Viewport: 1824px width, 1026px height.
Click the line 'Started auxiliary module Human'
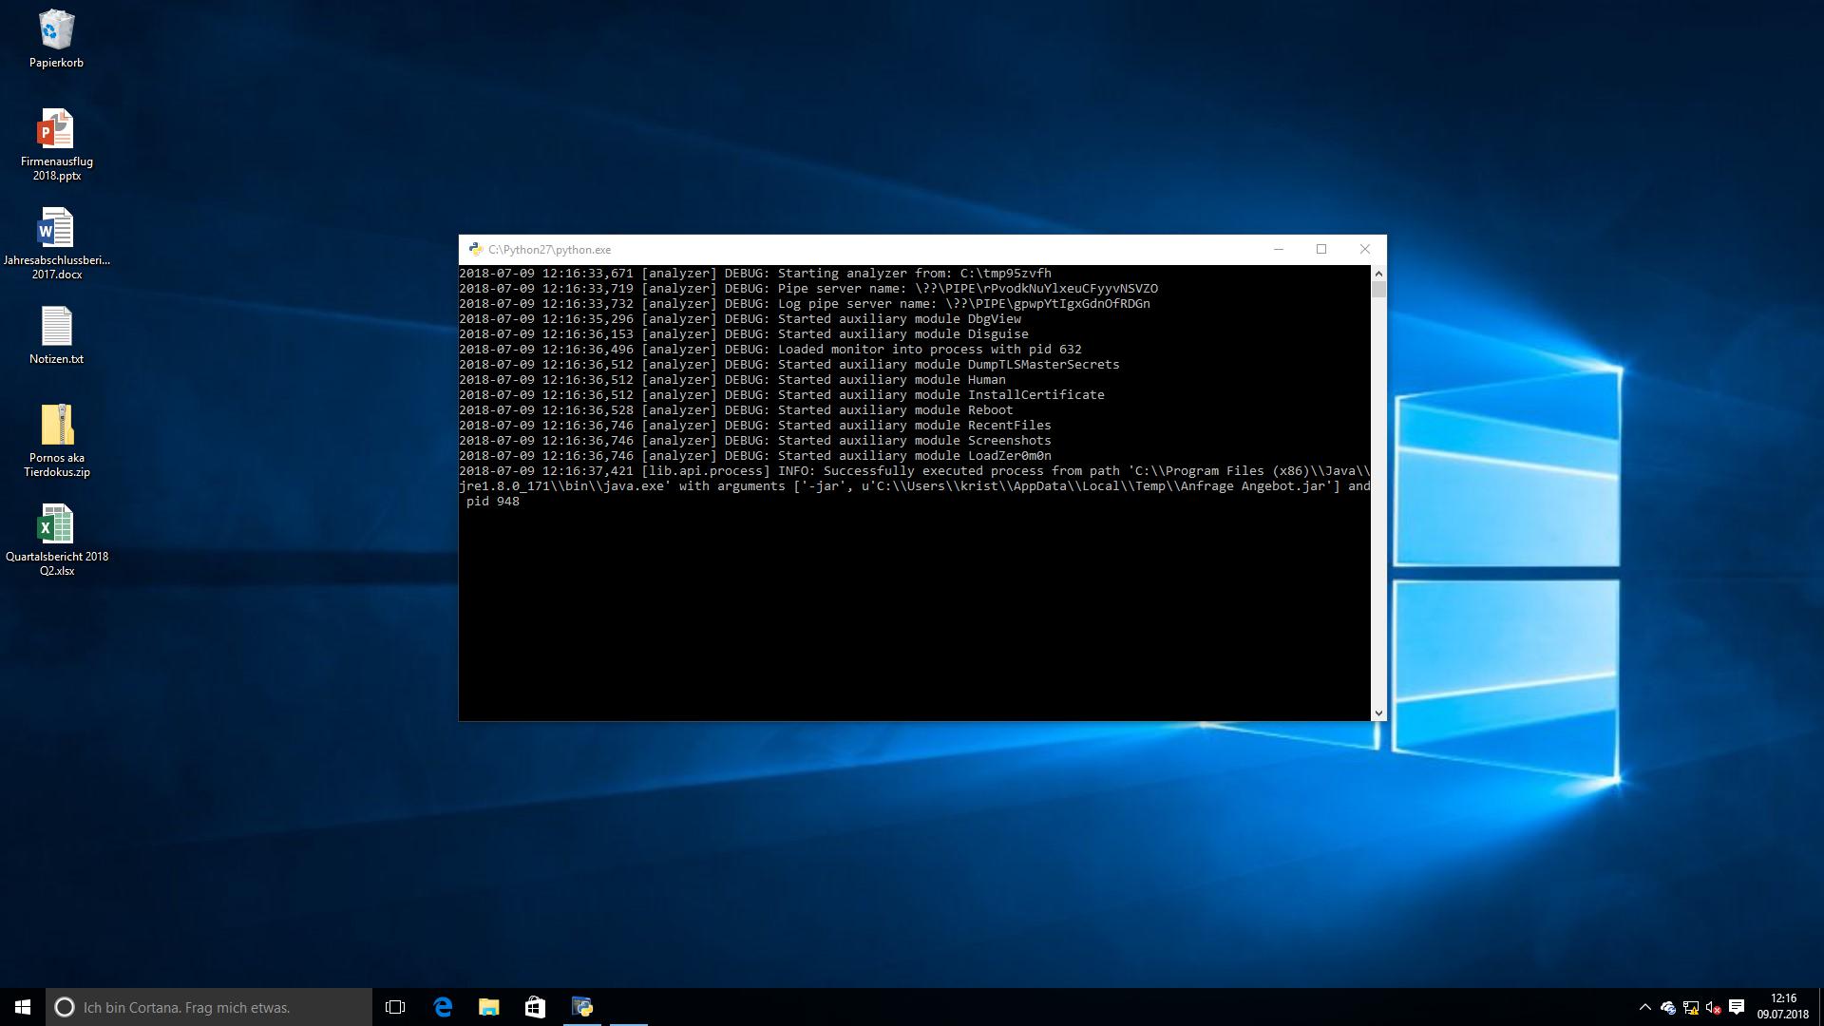732,380
